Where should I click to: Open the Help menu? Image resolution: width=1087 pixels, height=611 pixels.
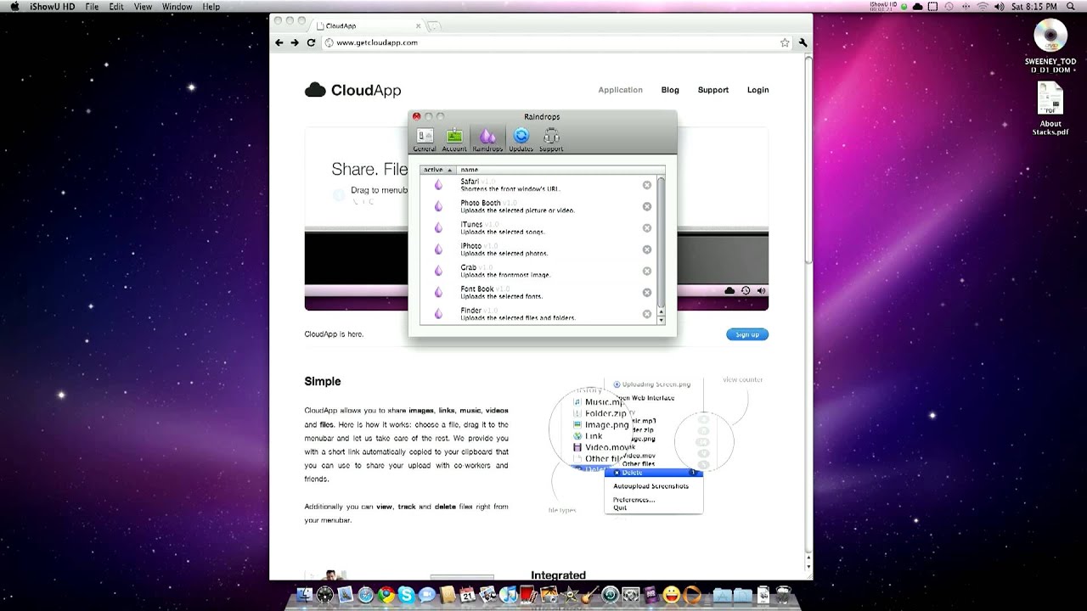pos(210,7)
